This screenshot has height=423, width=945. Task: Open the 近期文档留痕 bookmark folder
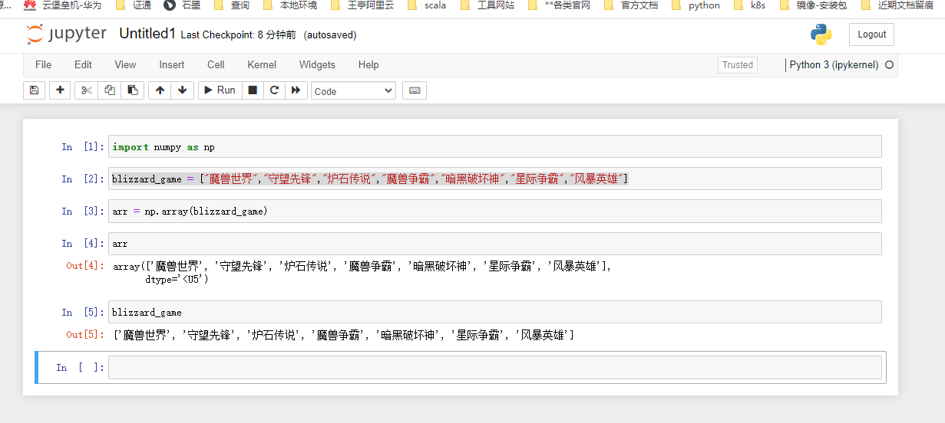click(897, 5)
